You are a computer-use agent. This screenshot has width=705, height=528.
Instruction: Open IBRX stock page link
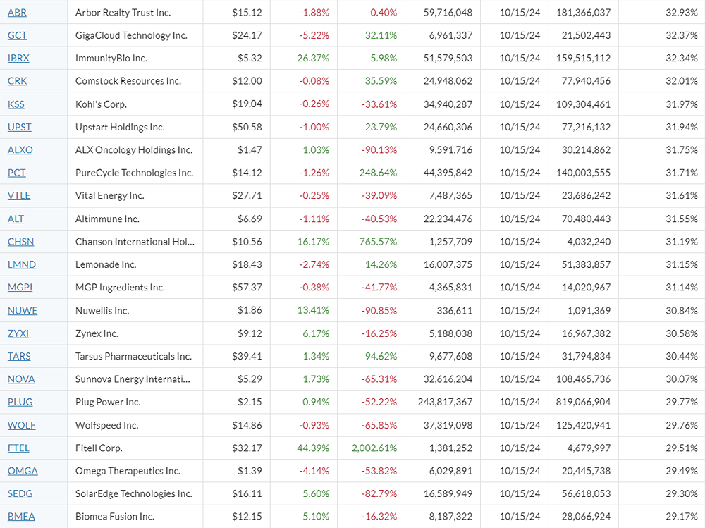(x=18, y=59)
